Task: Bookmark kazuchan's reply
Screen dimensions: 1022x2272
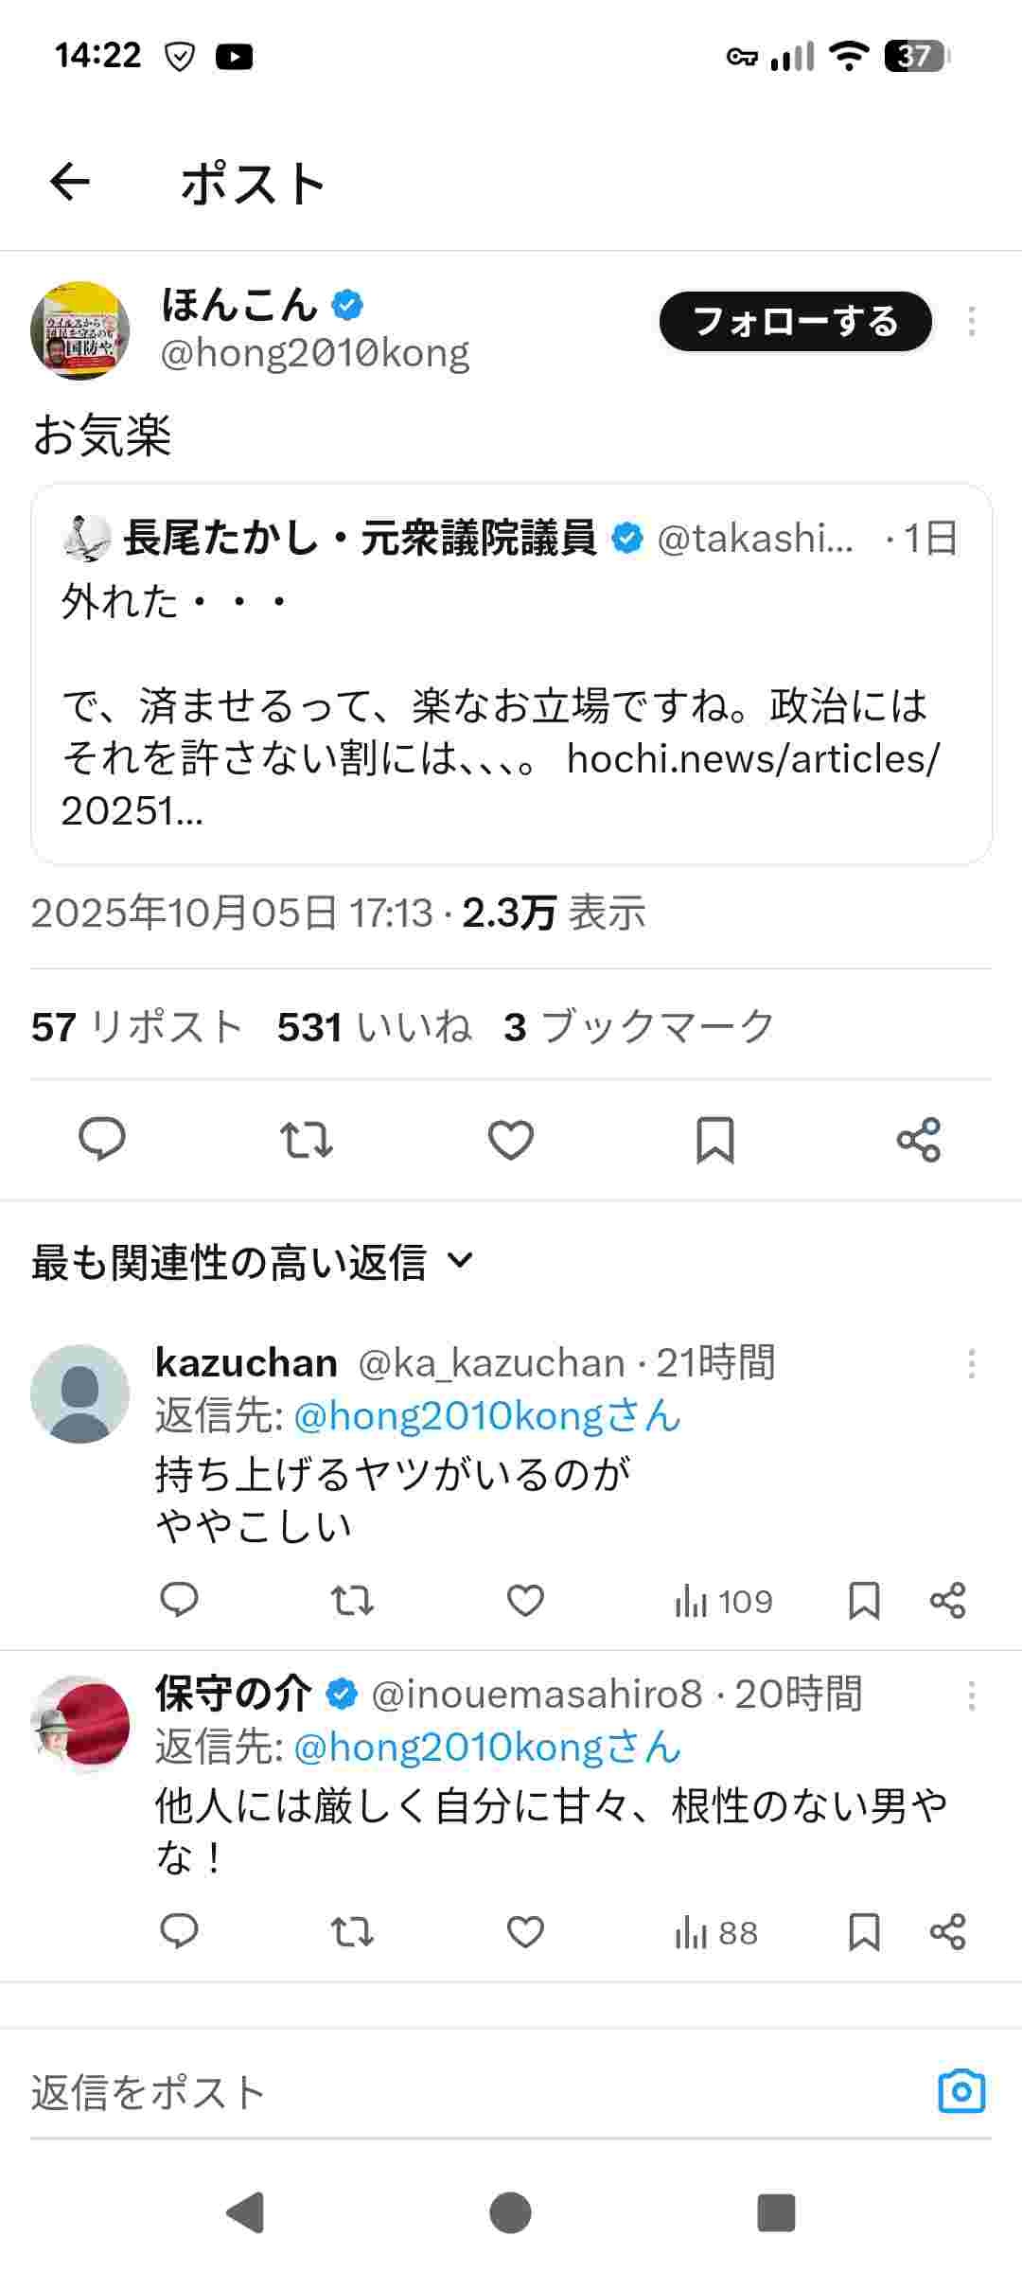Action: coord(864,1601)
